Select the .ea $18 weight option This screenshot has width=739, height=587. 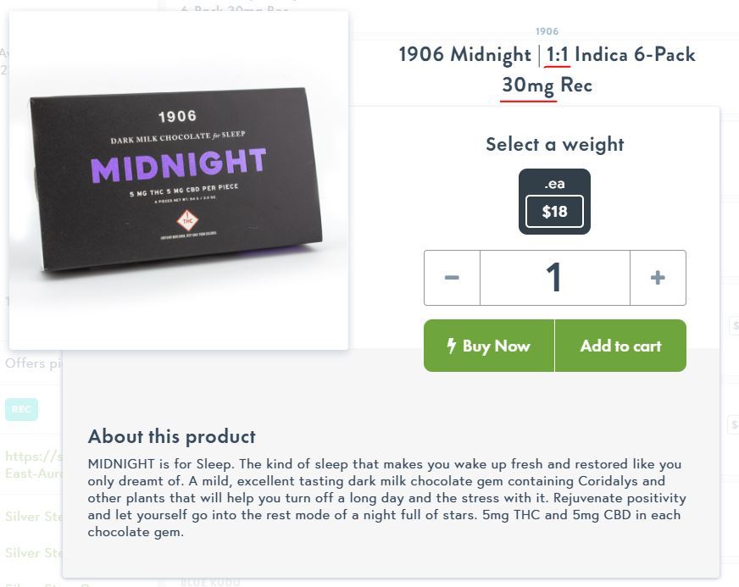554,202
